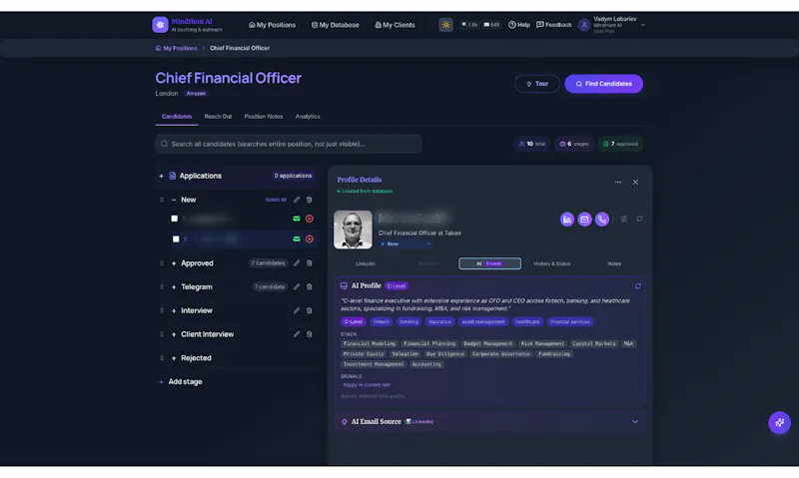Click candidate's round email icon

pos(584,220)
